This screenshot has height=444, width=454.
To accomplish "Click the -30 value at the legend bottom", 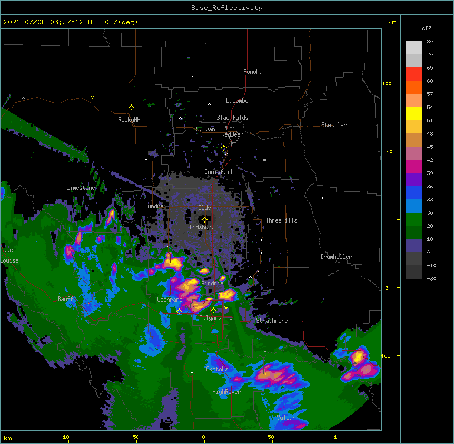I will pos(431,278).
